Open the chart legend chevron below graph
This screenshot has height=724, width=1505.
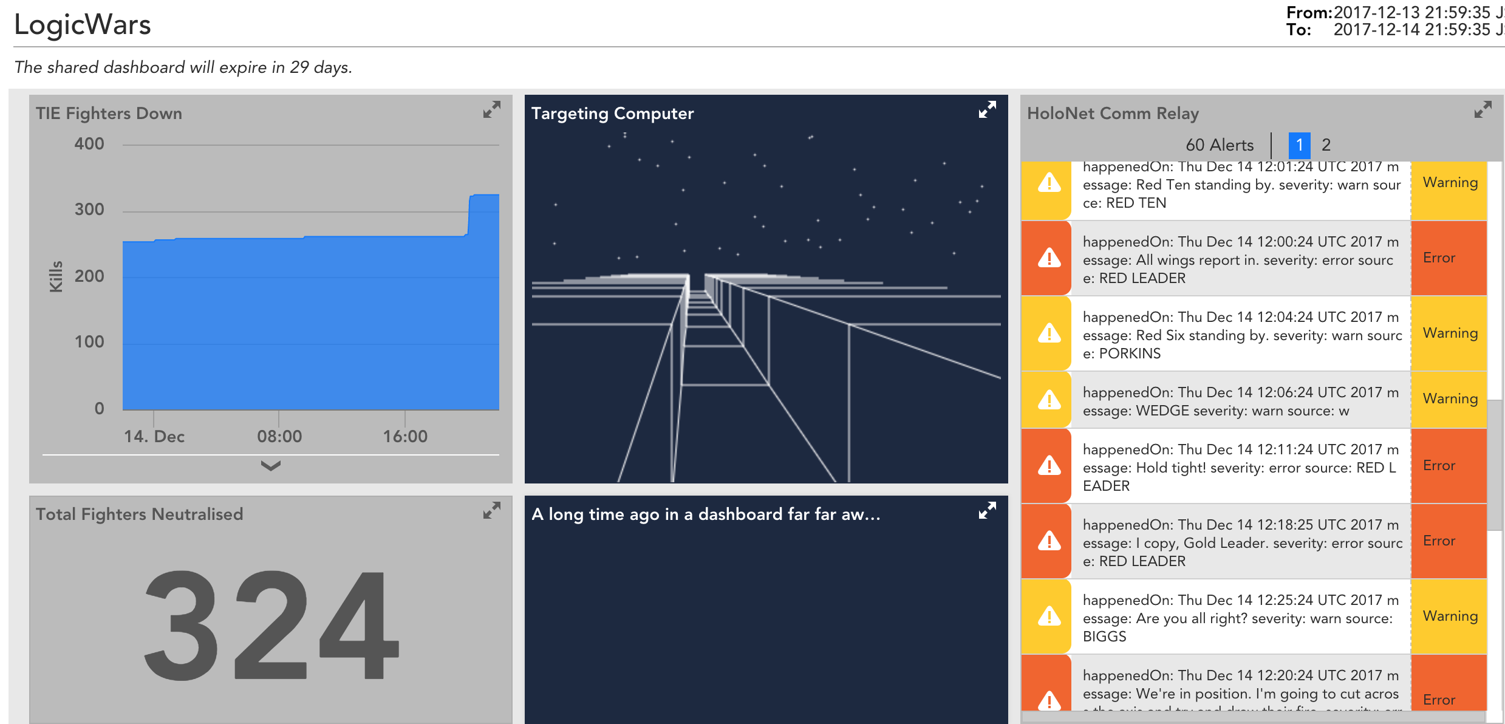pyautogui.click(x=270, y=466)
